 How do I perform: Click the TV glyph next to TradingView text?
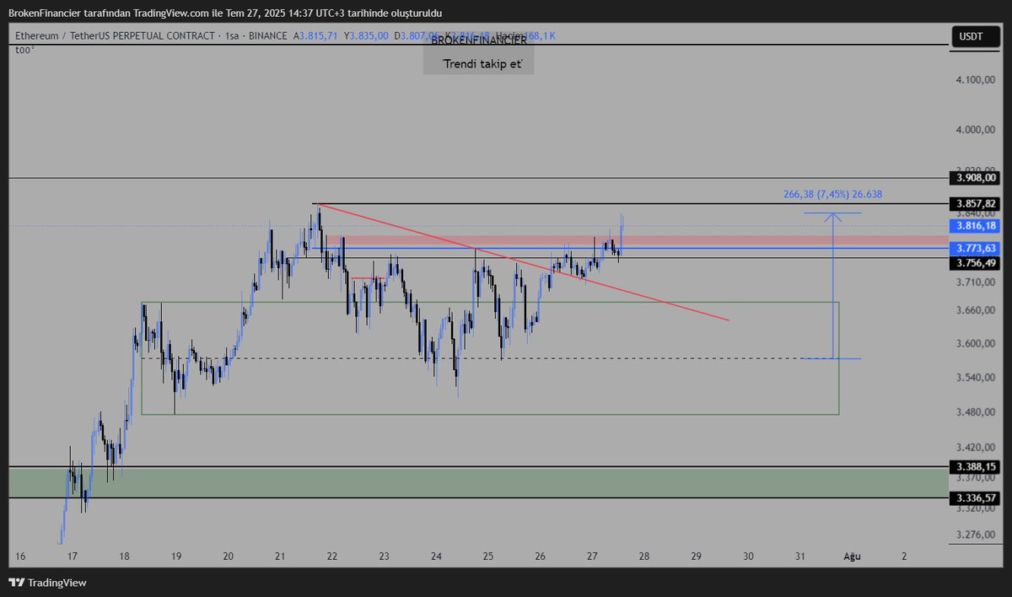pos(14,581)
